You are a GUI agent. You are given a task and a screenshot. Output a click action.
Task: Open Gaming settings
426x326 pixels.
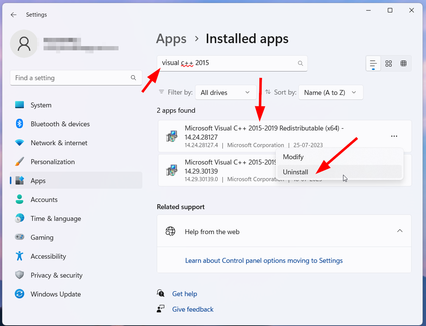tap(76, 237)
